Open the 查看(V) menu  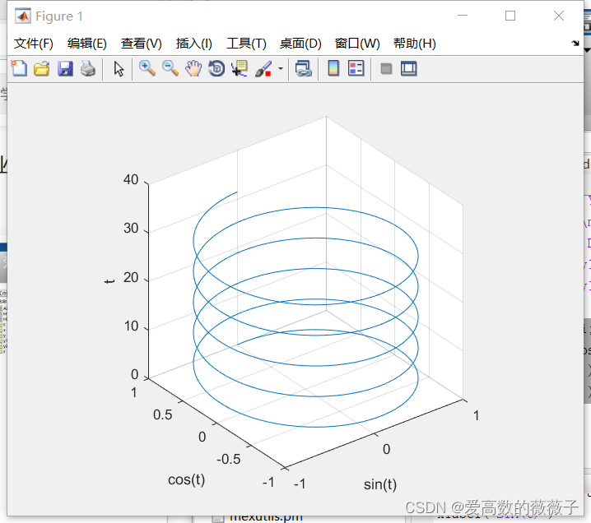(142, 44)
